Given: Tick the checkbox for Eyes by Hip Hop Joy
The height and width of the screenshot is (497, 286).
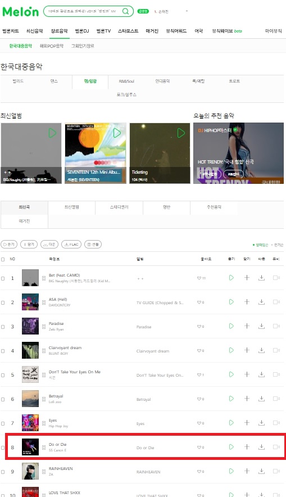Looking at the screenshot, I should click(x=3, y=423).
